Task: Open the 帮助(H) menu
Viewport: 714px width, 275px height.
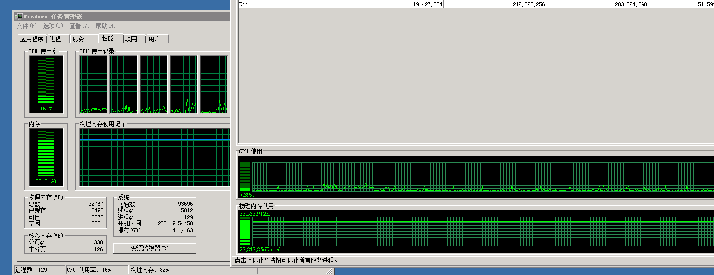Action: [106, 26]
